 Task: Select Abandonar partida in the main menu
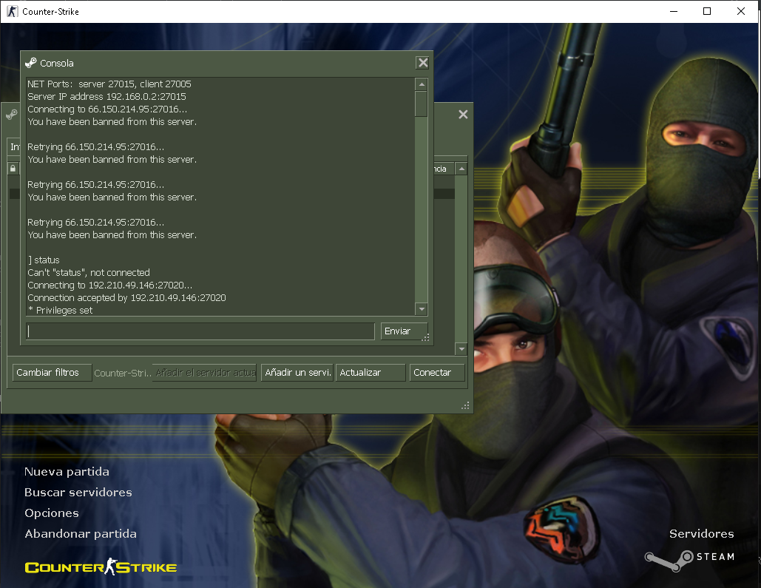81,533
